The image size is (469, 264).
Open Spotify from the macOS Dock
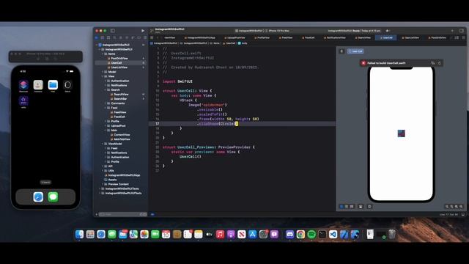tap(311, 235)
